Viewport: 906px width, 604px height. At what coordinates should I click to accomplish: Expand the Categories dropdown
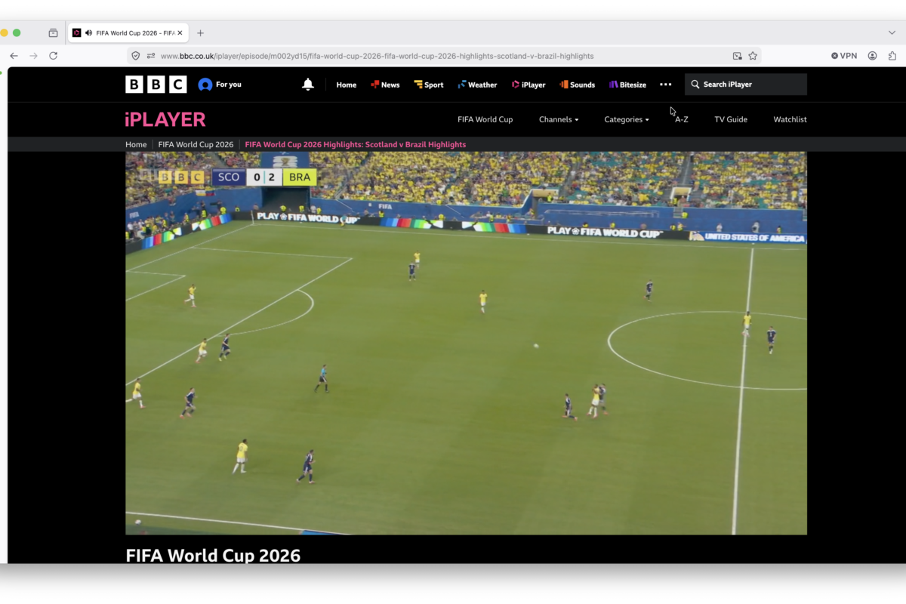tap(627, 119)
